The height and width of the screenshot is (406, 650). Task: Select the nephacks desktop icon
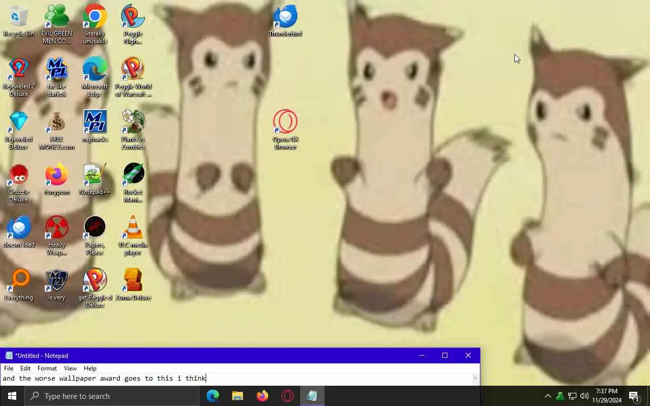95,126
